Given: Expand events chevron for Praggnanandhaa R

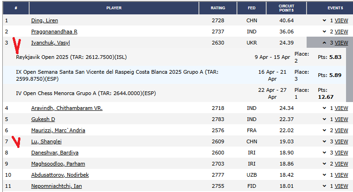Looking at the screenshot, I should (324, 32).
